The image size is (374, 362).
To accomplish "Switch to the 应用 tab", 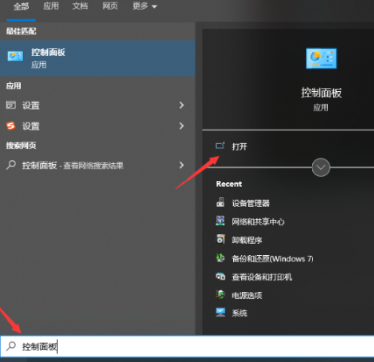I will pos(51,6).
